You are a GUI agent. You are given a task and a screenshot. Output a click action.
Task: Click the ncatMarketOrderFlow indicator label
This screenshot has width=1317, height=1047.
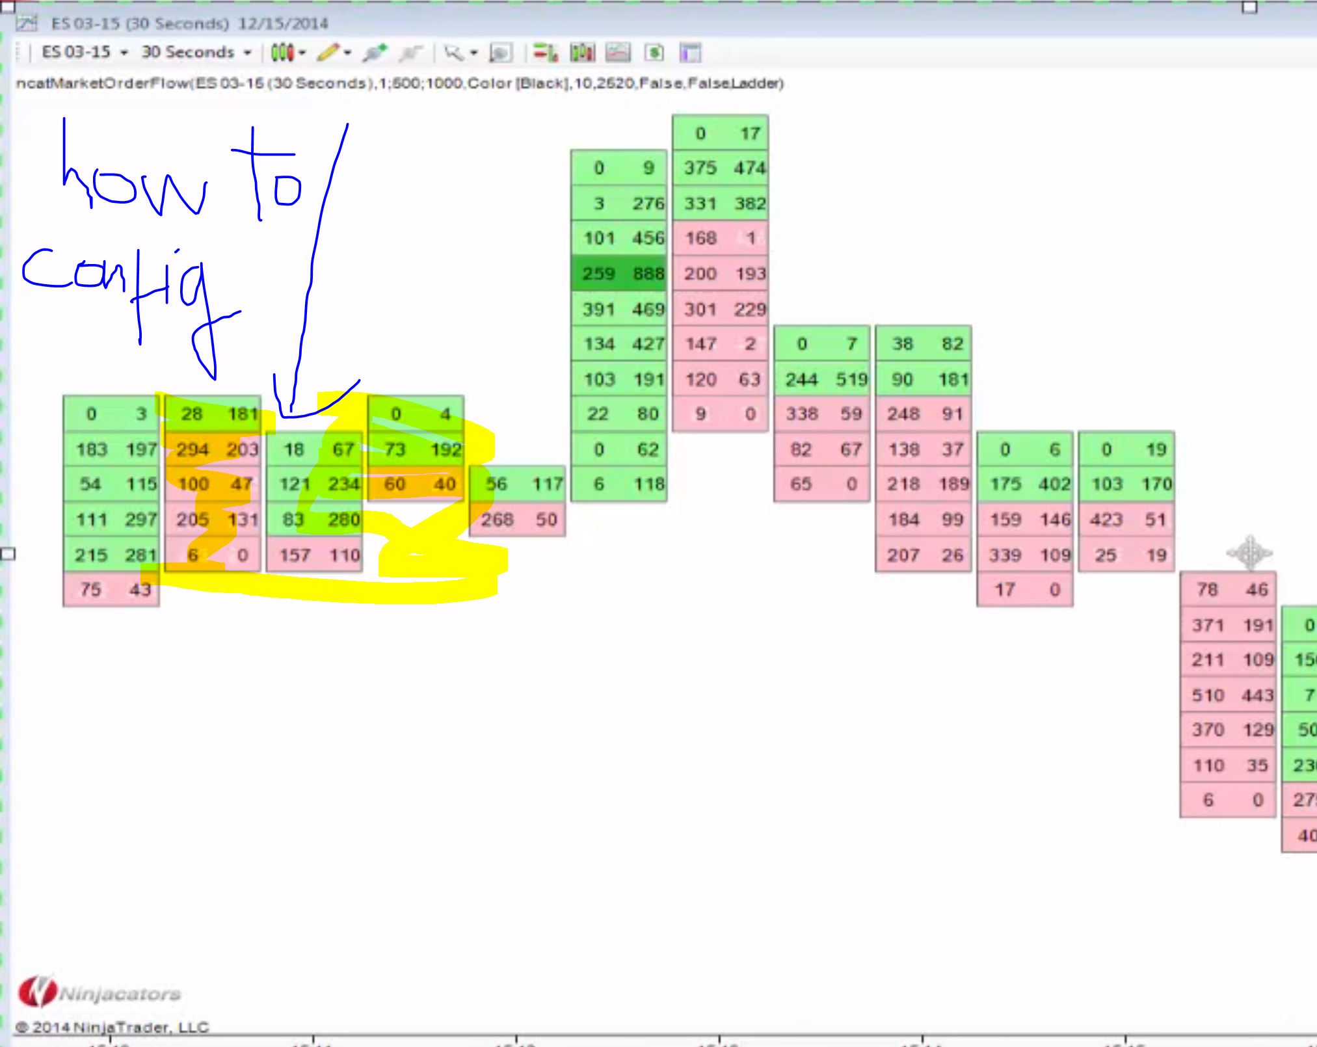(x=399, y=83)
